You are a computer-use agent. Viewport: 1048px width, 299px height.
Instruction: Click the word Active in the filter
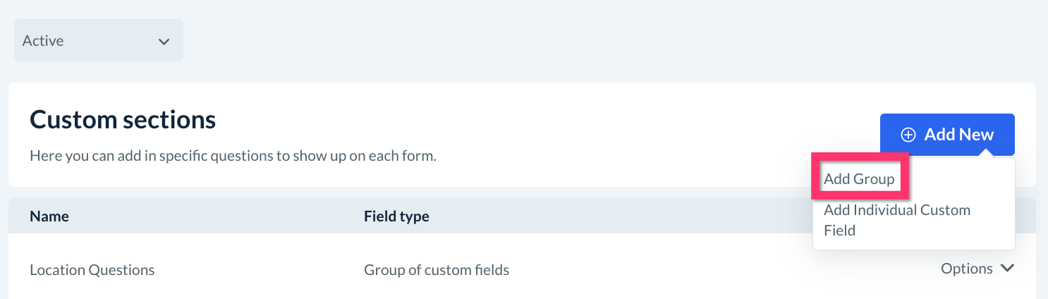(x=43, y=41)
